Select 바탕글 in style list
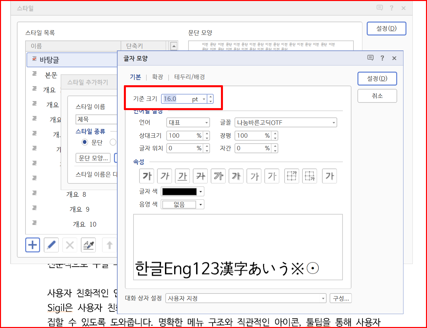Screen dimensions: 427x328 [72, 60]
